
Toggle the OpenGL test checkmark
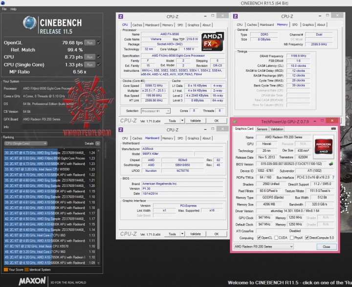(99, 42)
